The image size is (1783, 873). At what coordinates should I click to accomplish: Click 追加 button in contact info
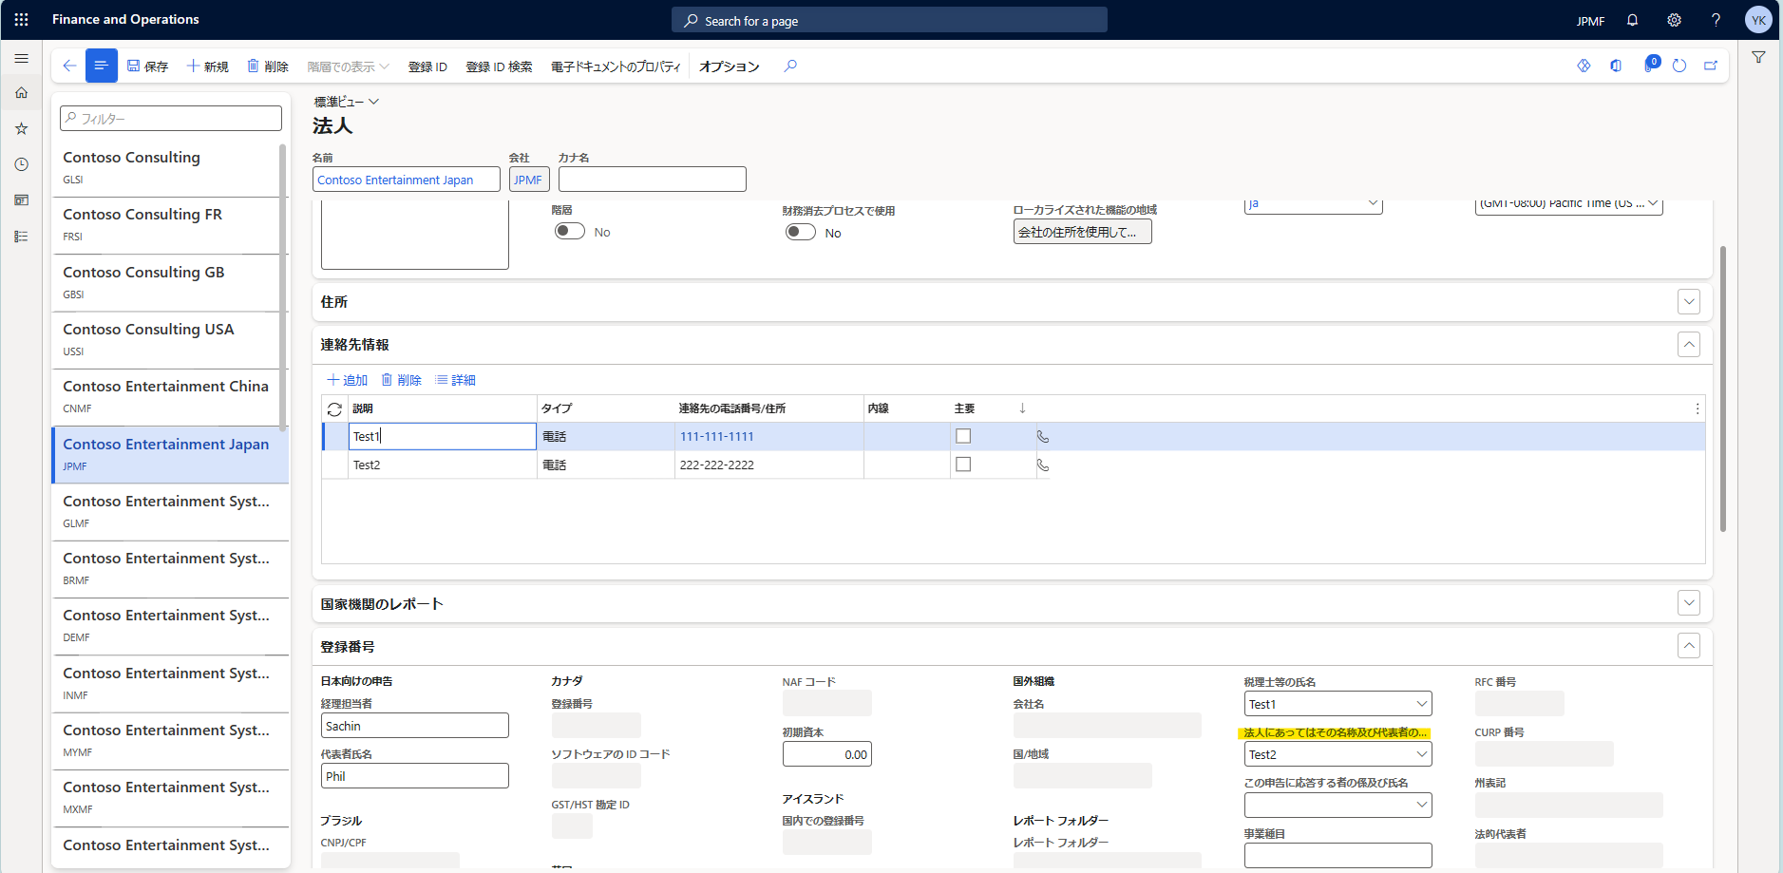point(348,380)
